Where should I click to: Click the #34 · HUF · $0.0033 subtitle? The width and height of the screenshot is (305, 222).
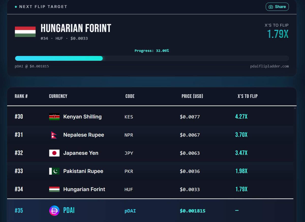(x=64, y=38)
